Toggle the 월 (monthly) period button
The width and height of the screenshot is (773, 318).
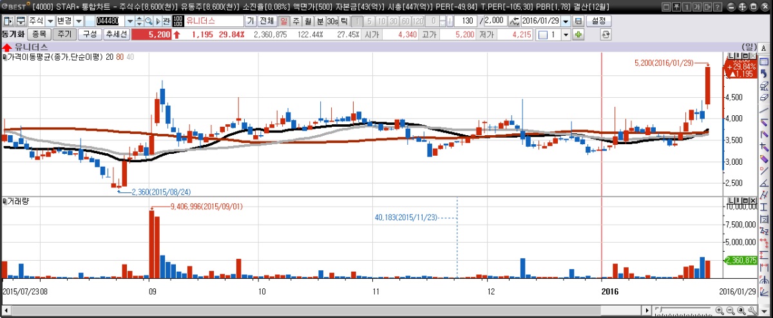(308, 21)
